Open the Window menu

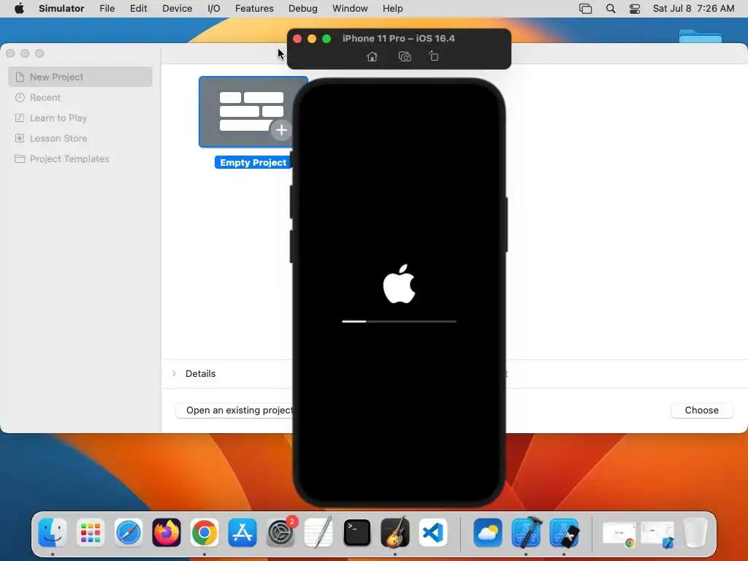click(350, 9)
